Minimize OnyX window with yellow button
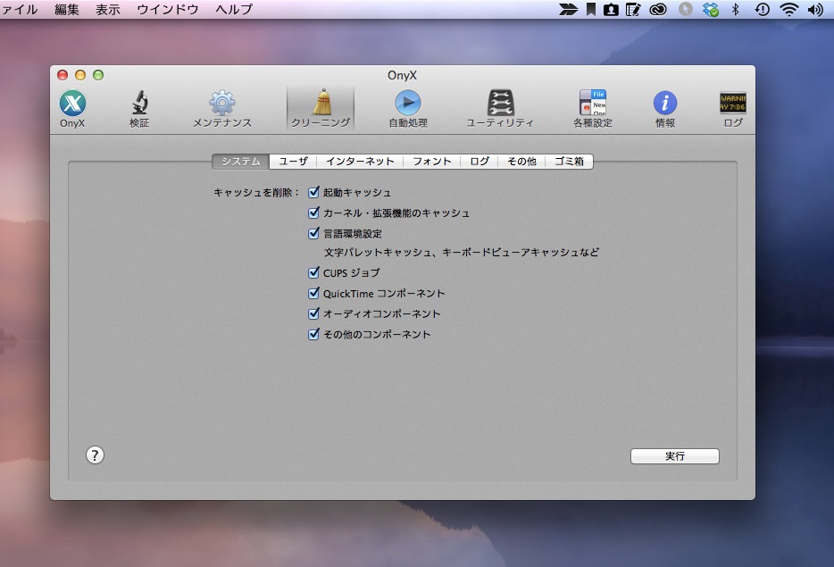 pos(80,75)
